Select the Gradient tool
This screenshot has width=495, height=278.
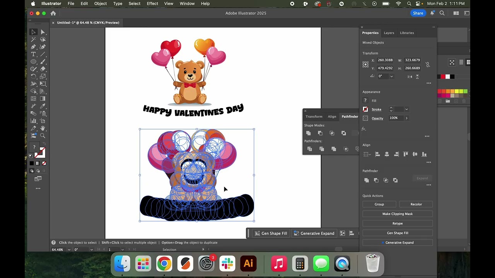[x=43, y=98]
